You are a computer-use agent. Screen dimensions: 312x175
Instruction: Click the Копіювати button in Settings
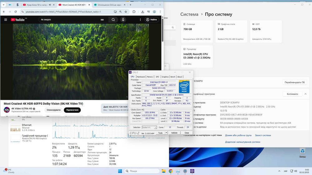pyautogui.click(x=292, y=94)
